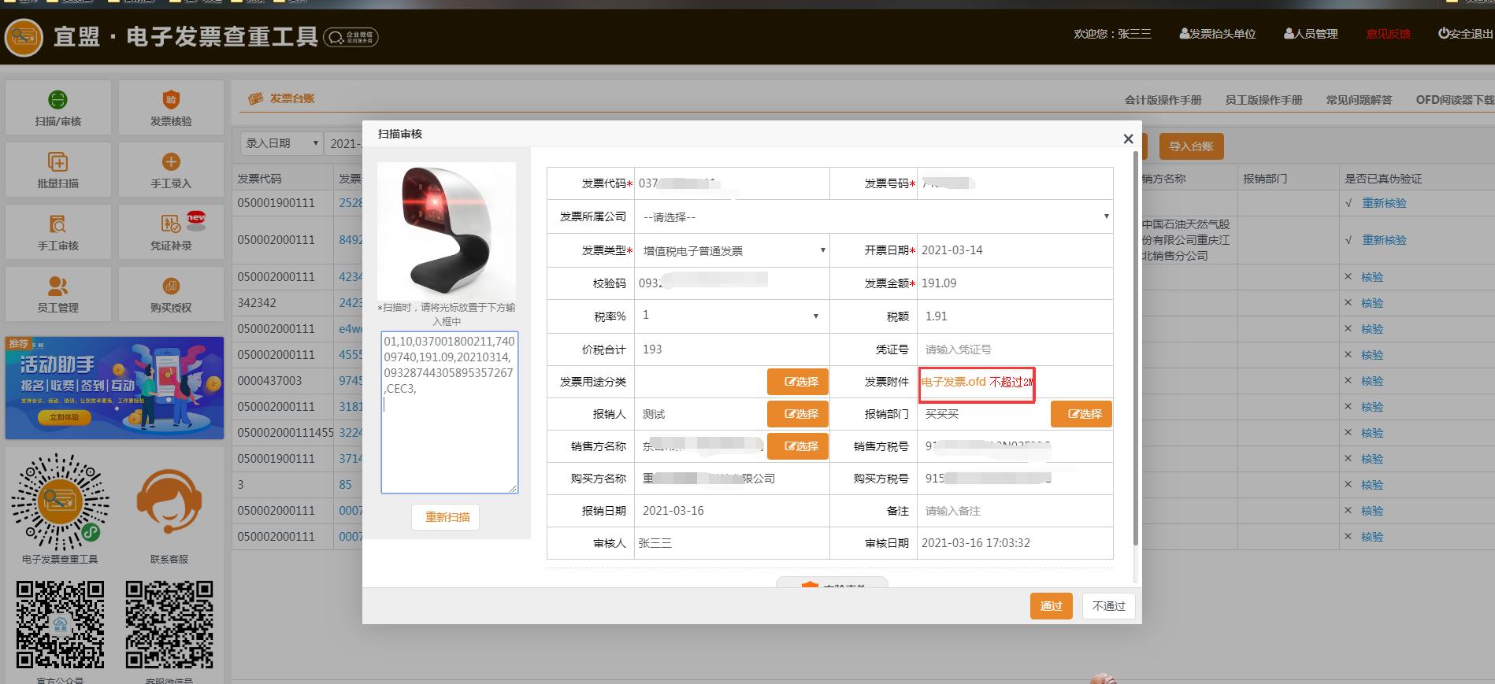The height and width of the screenshot is (684, 1495).
Task: Click the 不通过 reject button
Action: tap(1109, 606)
